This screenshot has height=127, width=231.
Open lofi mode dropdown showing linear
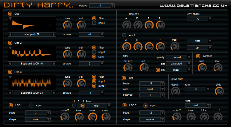click(178, 70)
